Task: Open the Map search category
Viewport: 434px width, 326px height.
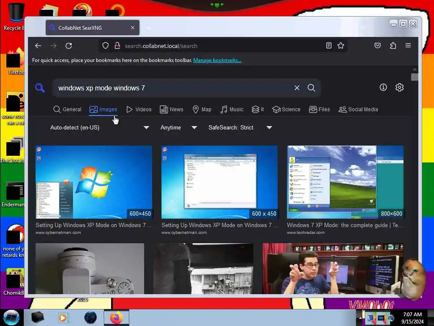Action: pyautogui.click(x=202, y=109)
